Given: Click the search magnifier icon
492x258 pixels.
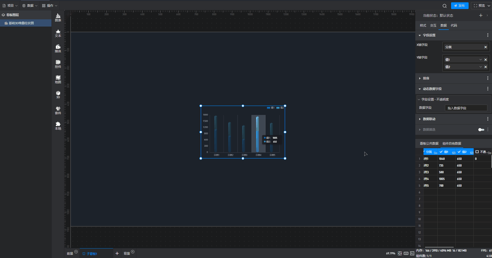Looking at the screenshot, I should [x=444, y=6].
